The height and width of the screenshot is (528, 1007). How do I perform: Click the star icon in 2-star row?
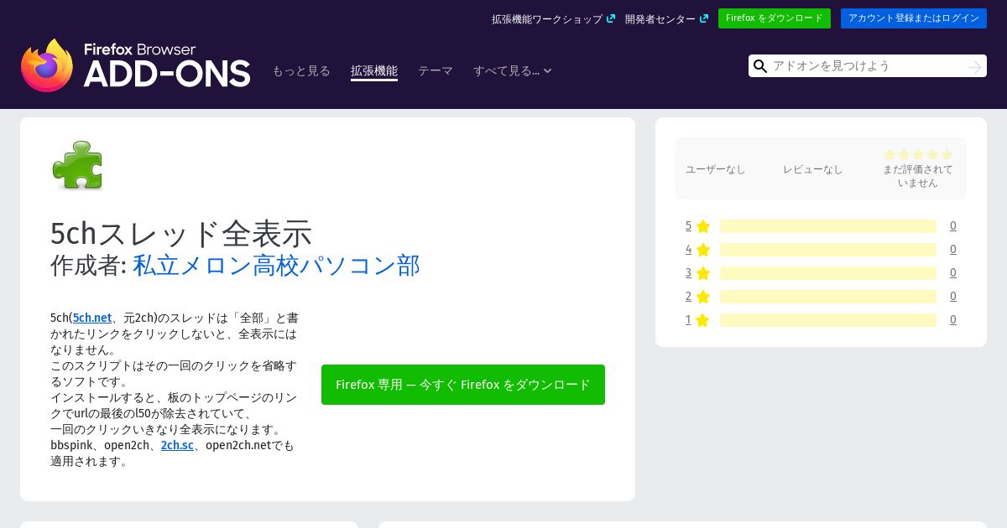703,297
